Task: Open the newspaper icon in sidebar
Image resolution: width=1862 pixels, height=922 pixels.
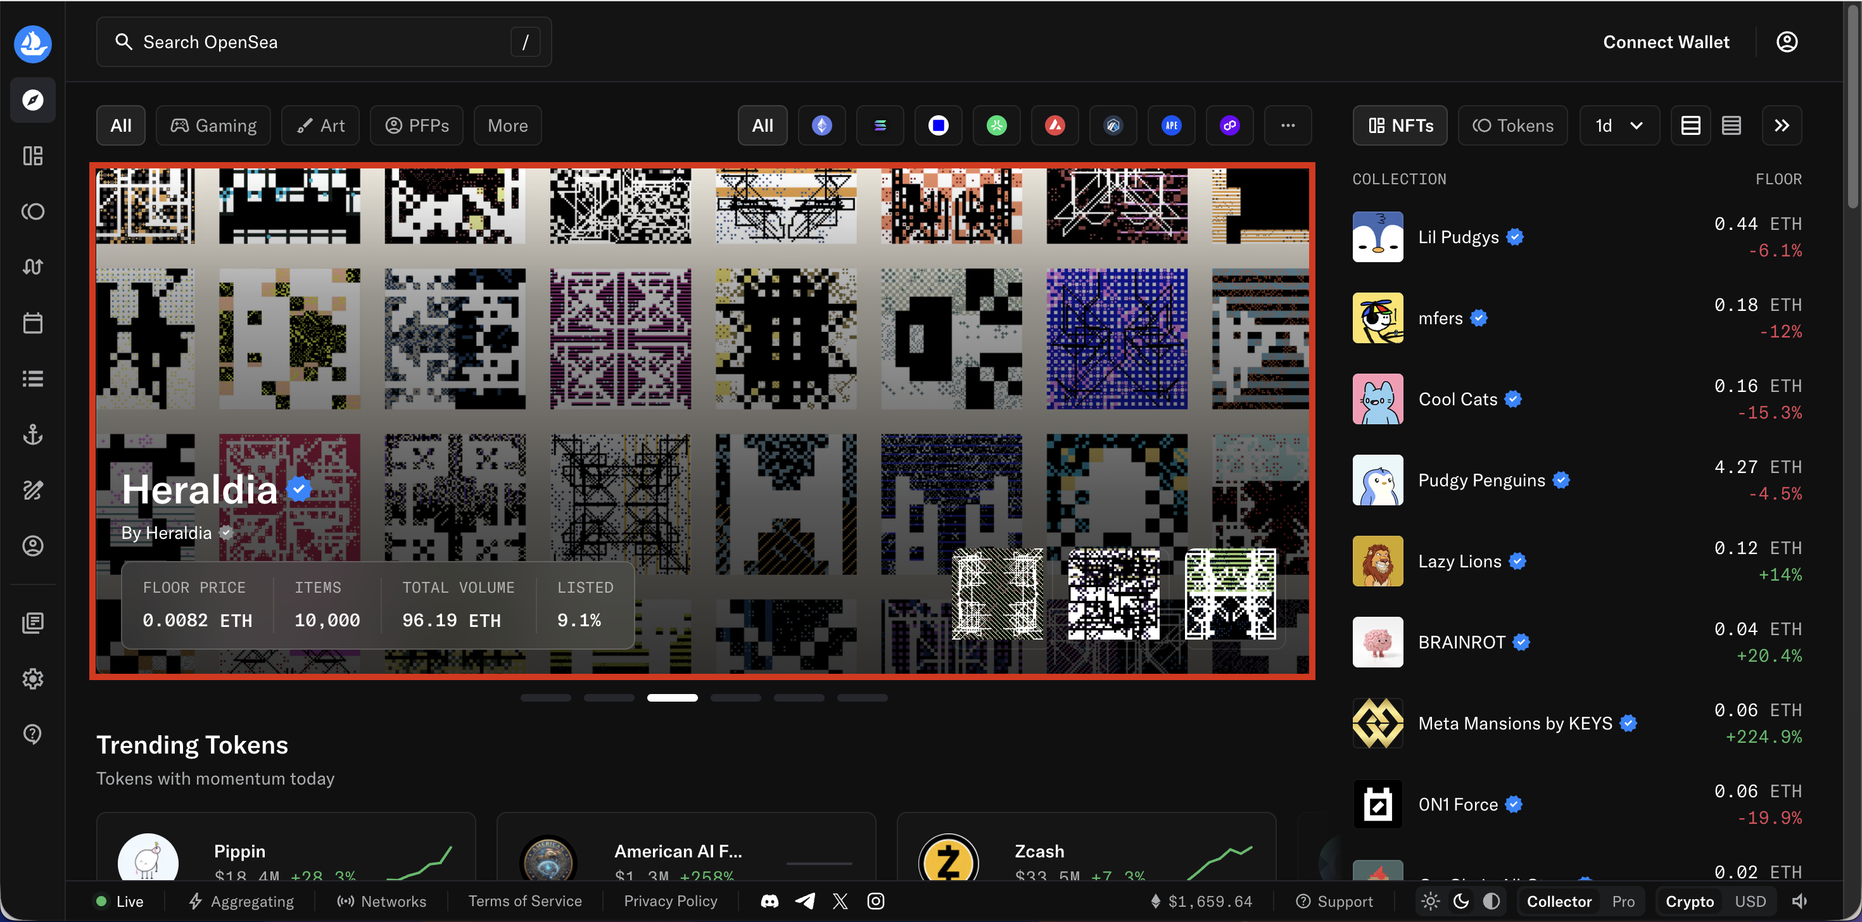Action: click(32, 623)
